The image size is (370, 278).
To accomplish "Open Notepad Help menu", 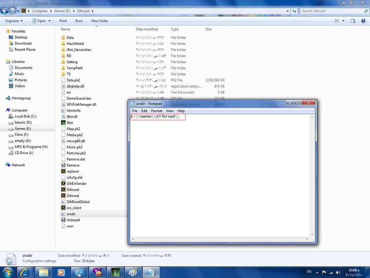I will (x=181, y=111).
